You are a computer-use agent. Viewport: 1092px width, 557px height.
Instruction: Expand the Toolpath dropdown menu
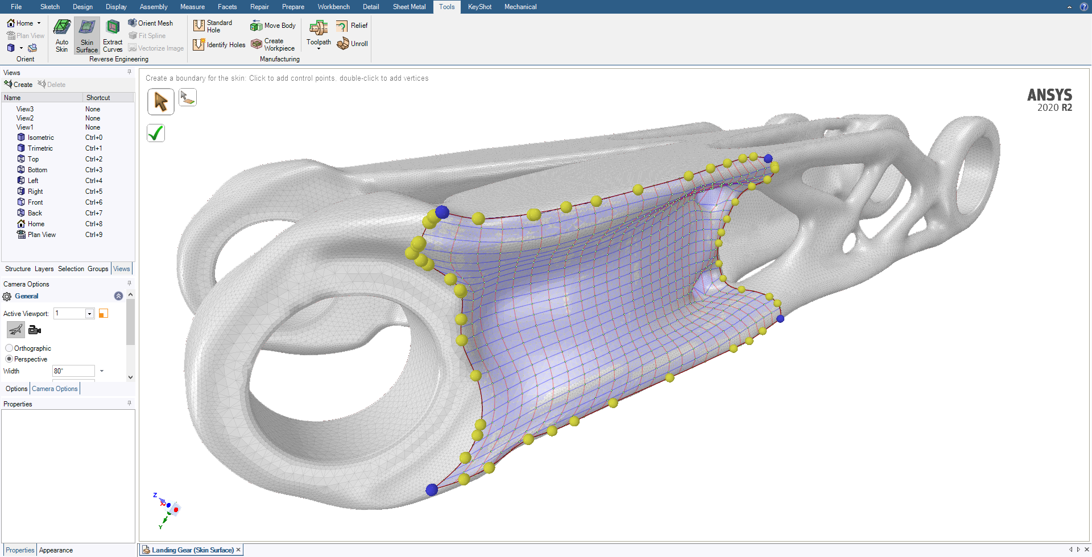[318, 48]
